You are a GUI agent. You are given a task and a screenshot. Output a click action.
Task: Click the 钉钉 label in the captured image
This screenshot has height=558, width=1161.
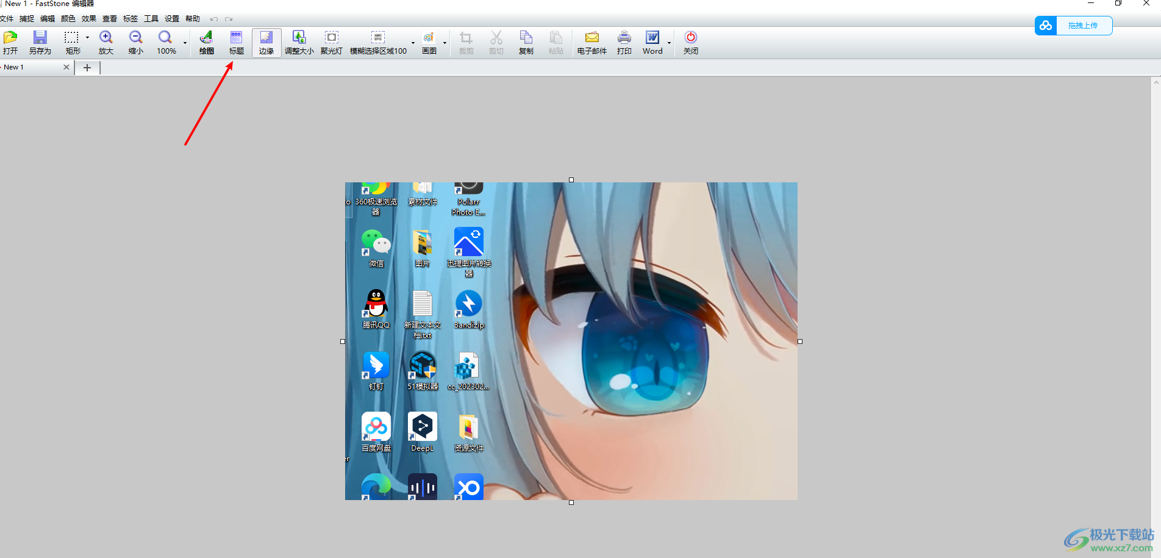[376, 387]
